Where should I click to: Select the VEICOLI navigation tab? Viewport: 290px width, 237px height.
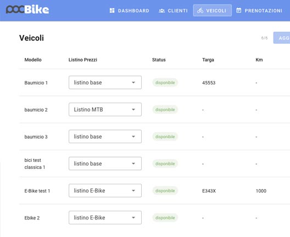tap(213, 10)
